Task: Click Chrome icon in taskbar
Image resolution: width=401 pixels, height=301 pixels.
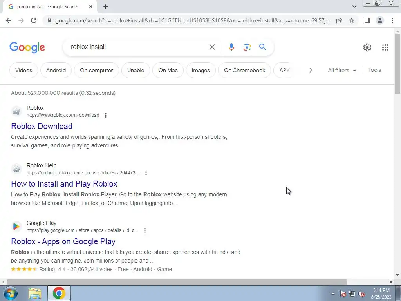Action: [x=59, y=293]
